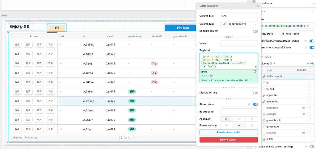
Task: Open fx for Show spinner when loading
Action: pos(306,41)
